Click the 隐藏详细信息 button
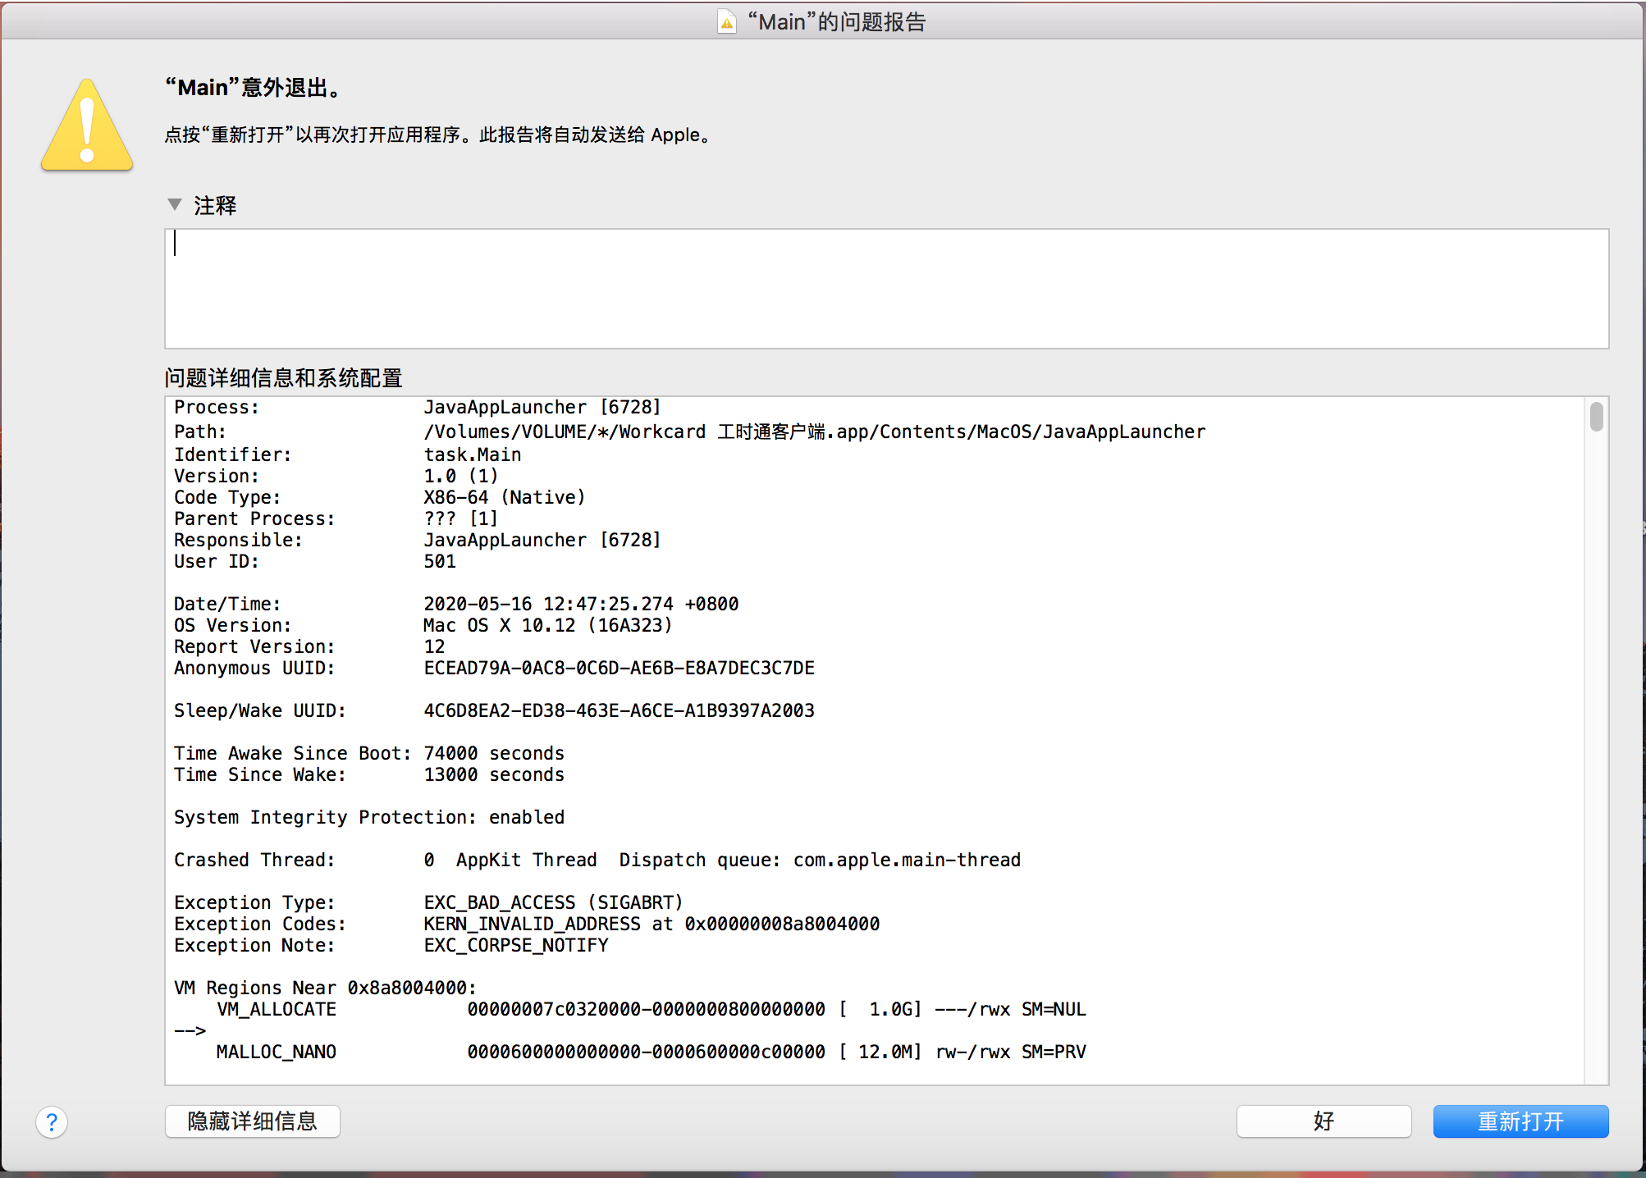The width and height of the screenshot is (1646, 1178). [x=253, y=1121]
